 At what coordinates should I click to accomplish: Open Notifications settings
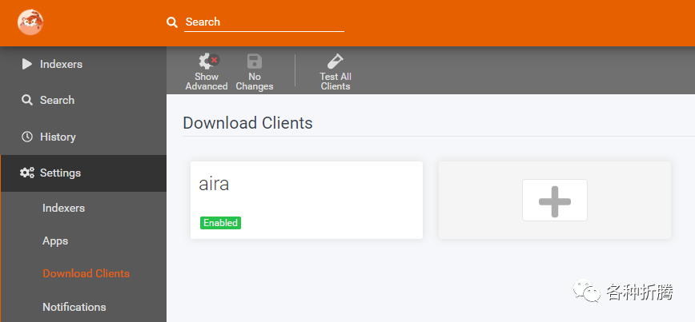point(74,307)
